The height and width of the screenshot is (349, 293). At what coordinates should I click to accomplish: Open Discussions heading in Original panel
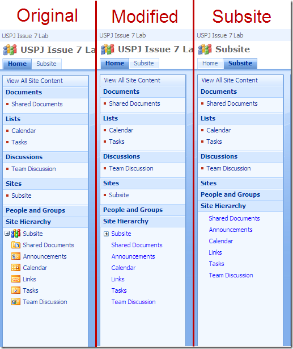(24, 157)
